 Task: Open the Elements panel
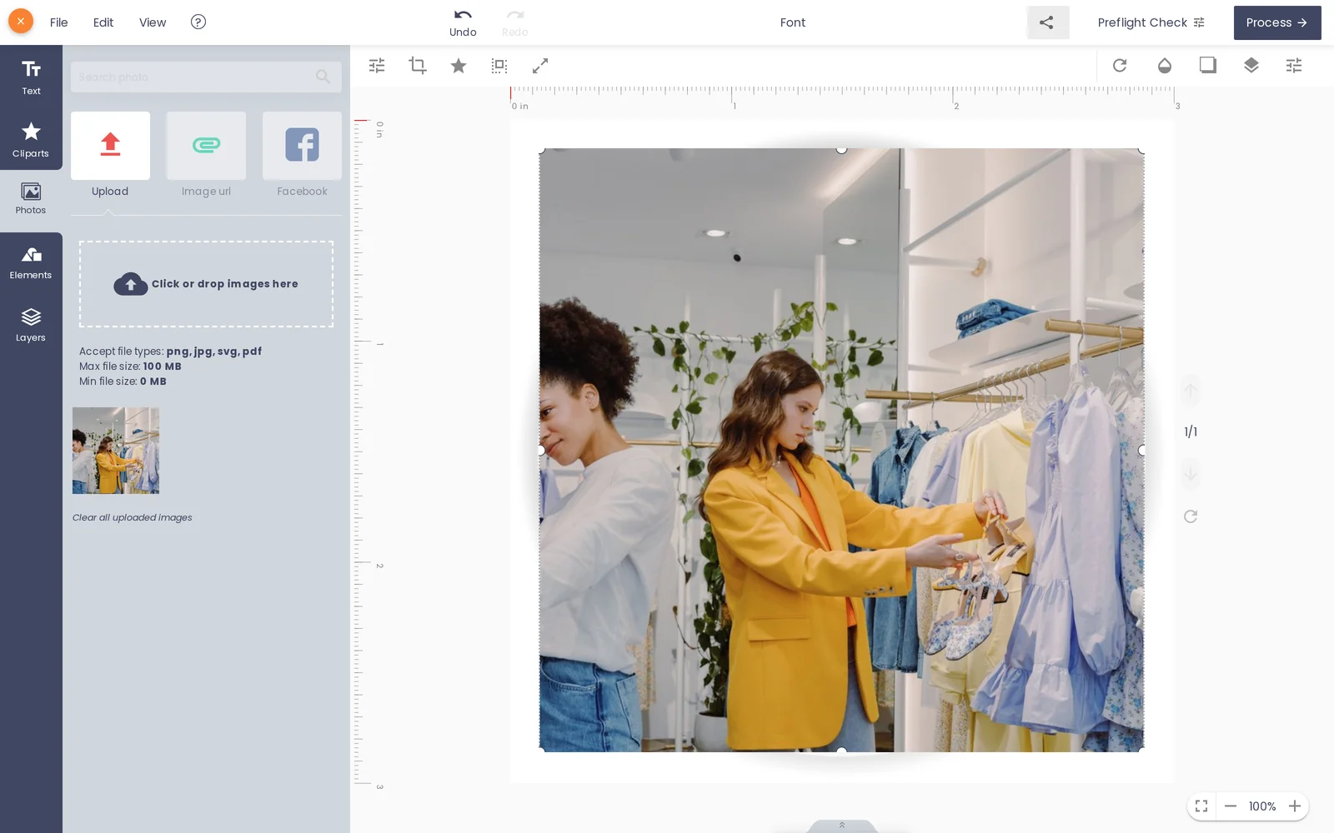(31, 263)
